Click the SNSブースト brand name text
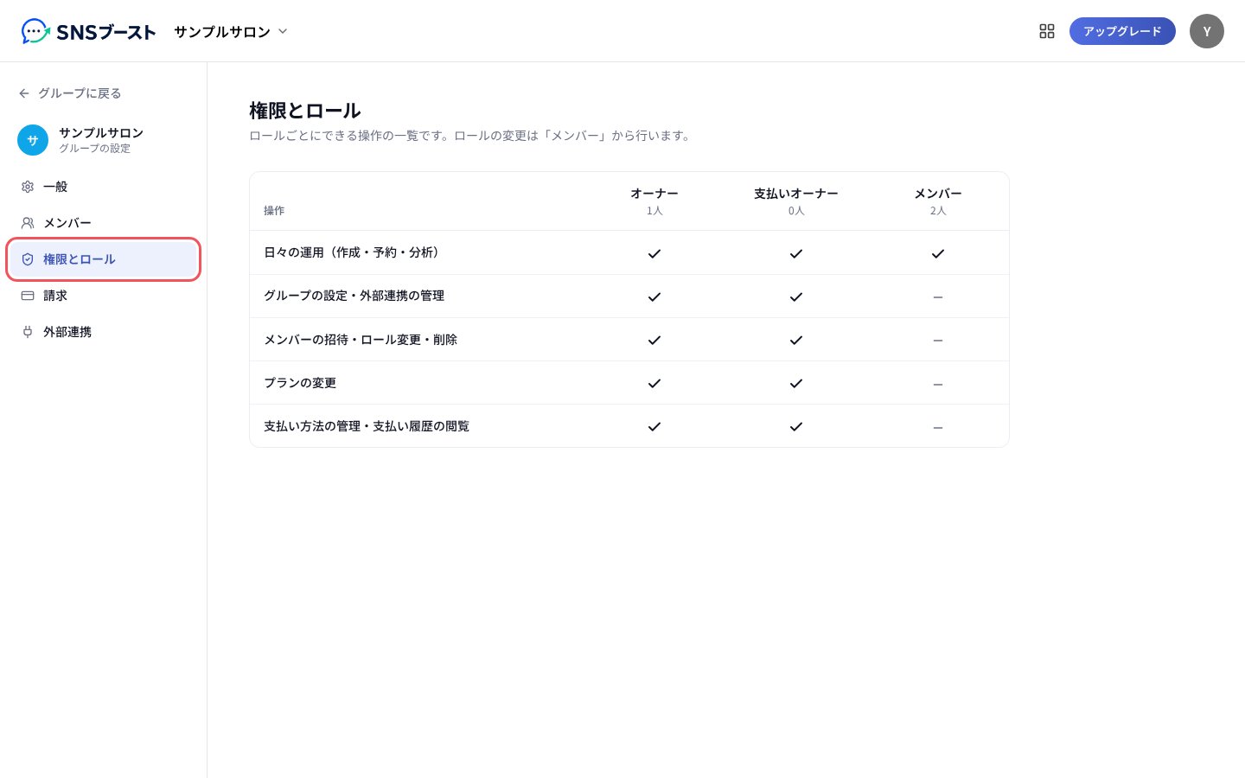Screen dimensions: 1245x778 point(106,32)
